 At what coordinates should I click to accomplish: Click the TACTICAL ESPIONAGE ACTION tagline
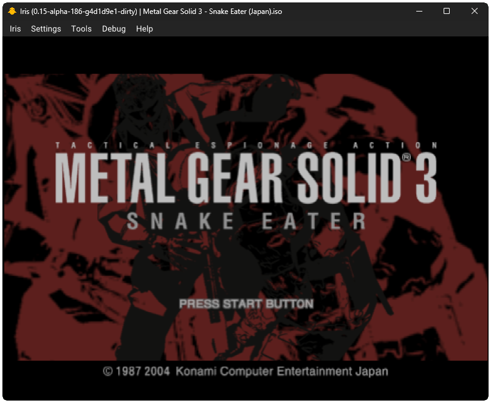tap(245, 145)
